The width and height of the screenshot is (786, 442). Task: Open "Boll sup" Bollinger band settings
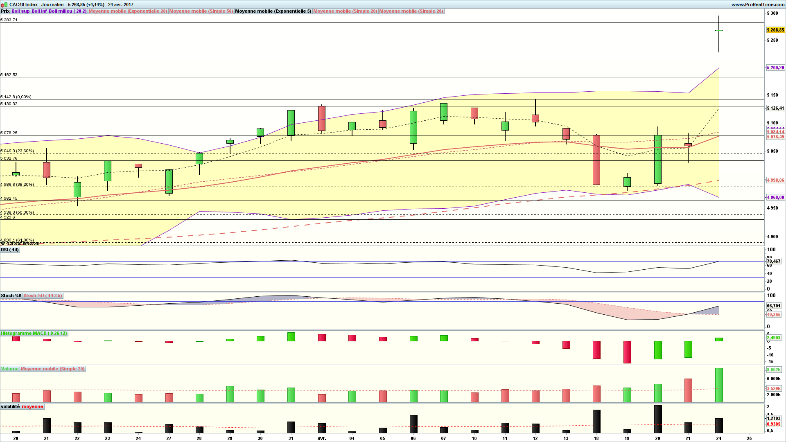point(20,11)
